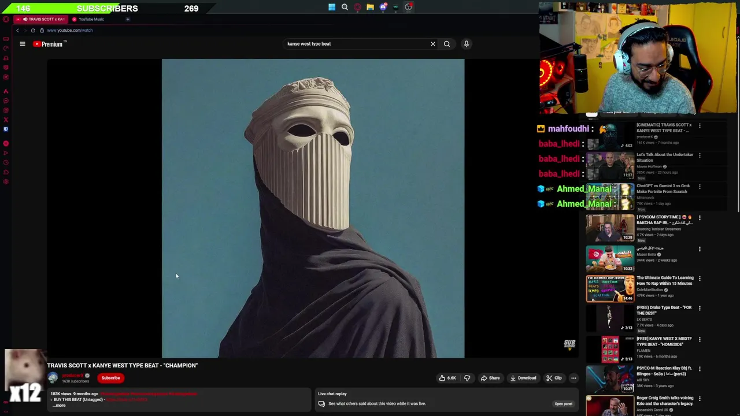Expand description with ...more
This screenshot has height=416, width=740.
(x=59, y=405)
